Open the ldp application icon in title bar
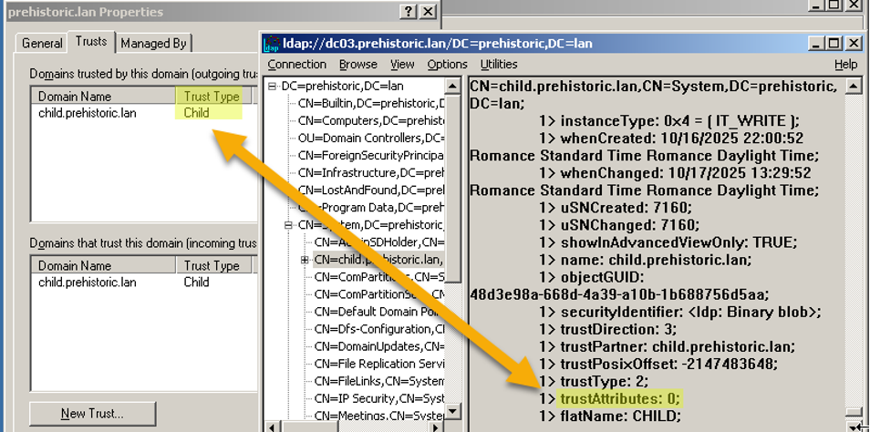Image resolution: width=870 pixels, height=432 pixels. [272, 43]
